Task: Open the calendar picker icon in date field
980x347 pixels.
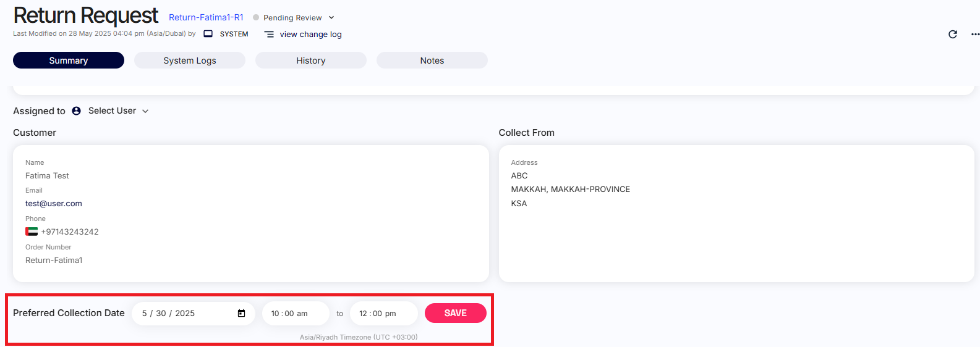Action: (241, 314)
